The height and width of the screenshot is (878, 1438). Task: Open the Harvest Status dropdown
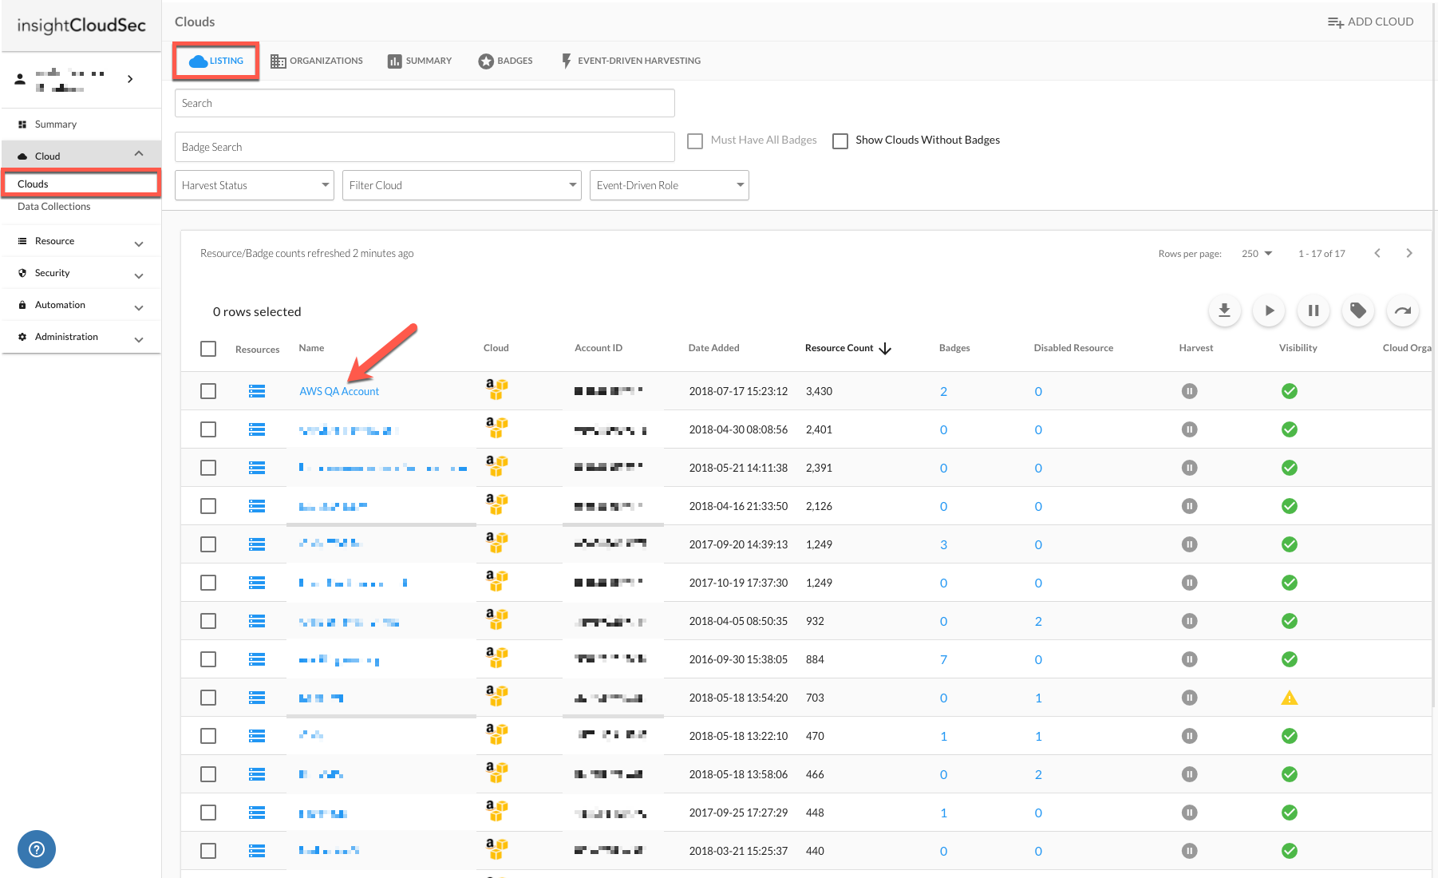(x=255, y=185)
